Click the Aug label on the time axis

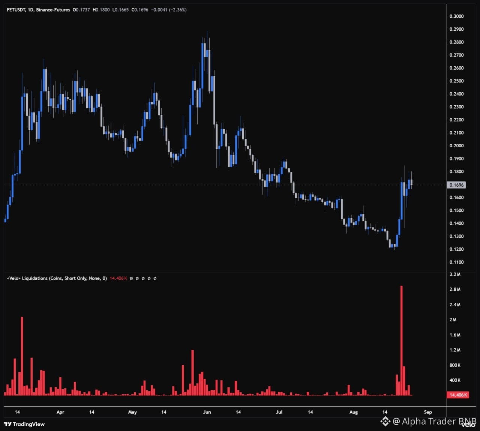pos(354,412)
